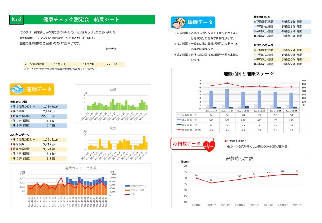This screenshot has width=322, height=223.
Task: Click the light blue 浅い睡眠（分） swatch in the sleep table
Action: pyautogui.click(x=178, y=120)
